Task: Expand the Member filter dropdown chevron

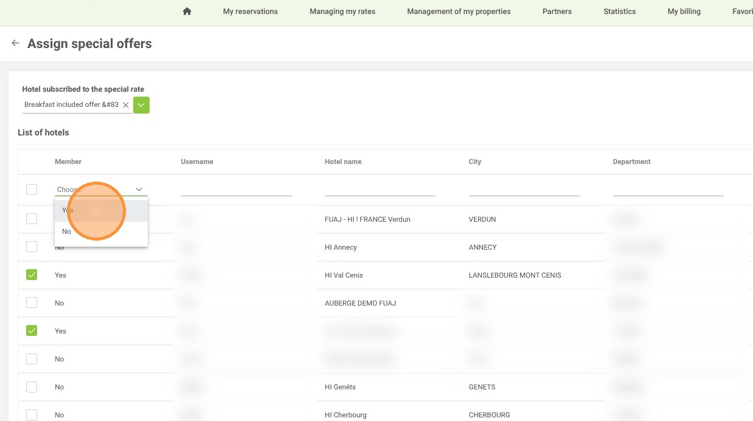Action: 139,190
